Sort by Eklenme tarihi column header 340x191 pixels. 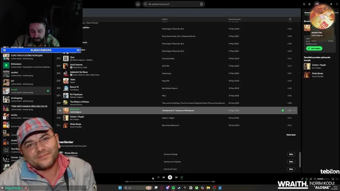pyautogui.click(x=235, y=19)
